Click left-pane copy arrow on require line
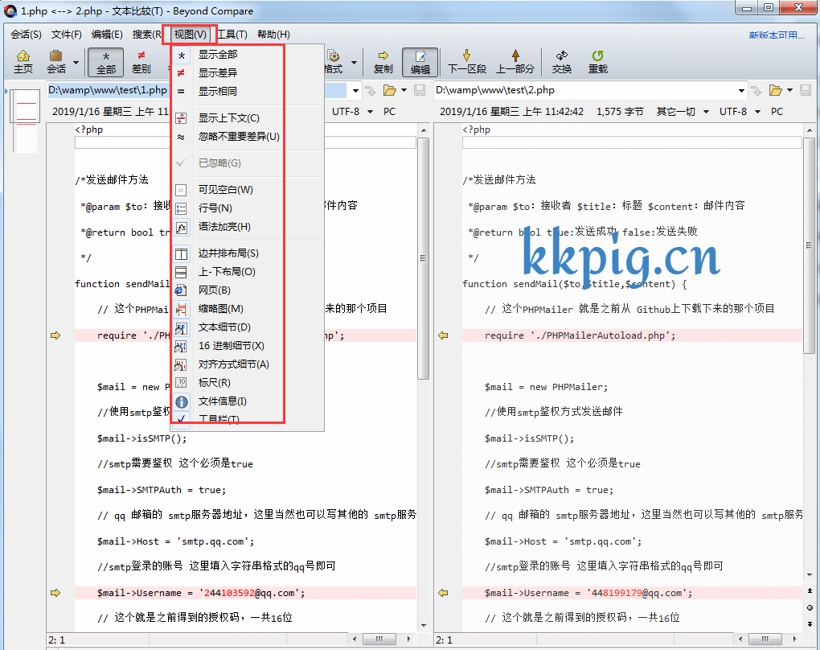This screenshot has width=820, height=650. coord(55,335)
